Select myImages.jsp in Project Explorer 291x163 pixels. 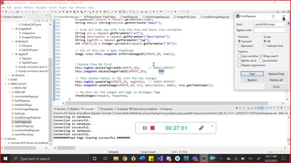pos(23,122)
